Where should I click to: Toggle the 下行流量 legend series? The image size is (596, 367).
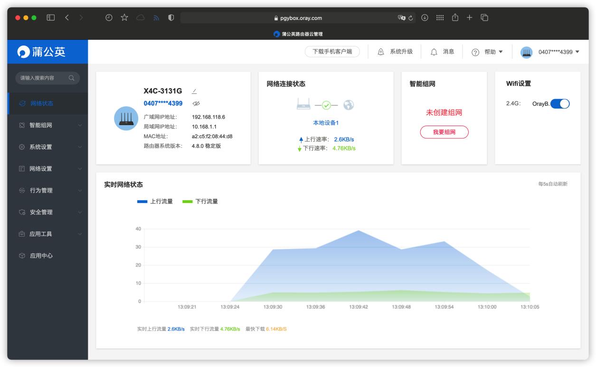click(200, 202)
